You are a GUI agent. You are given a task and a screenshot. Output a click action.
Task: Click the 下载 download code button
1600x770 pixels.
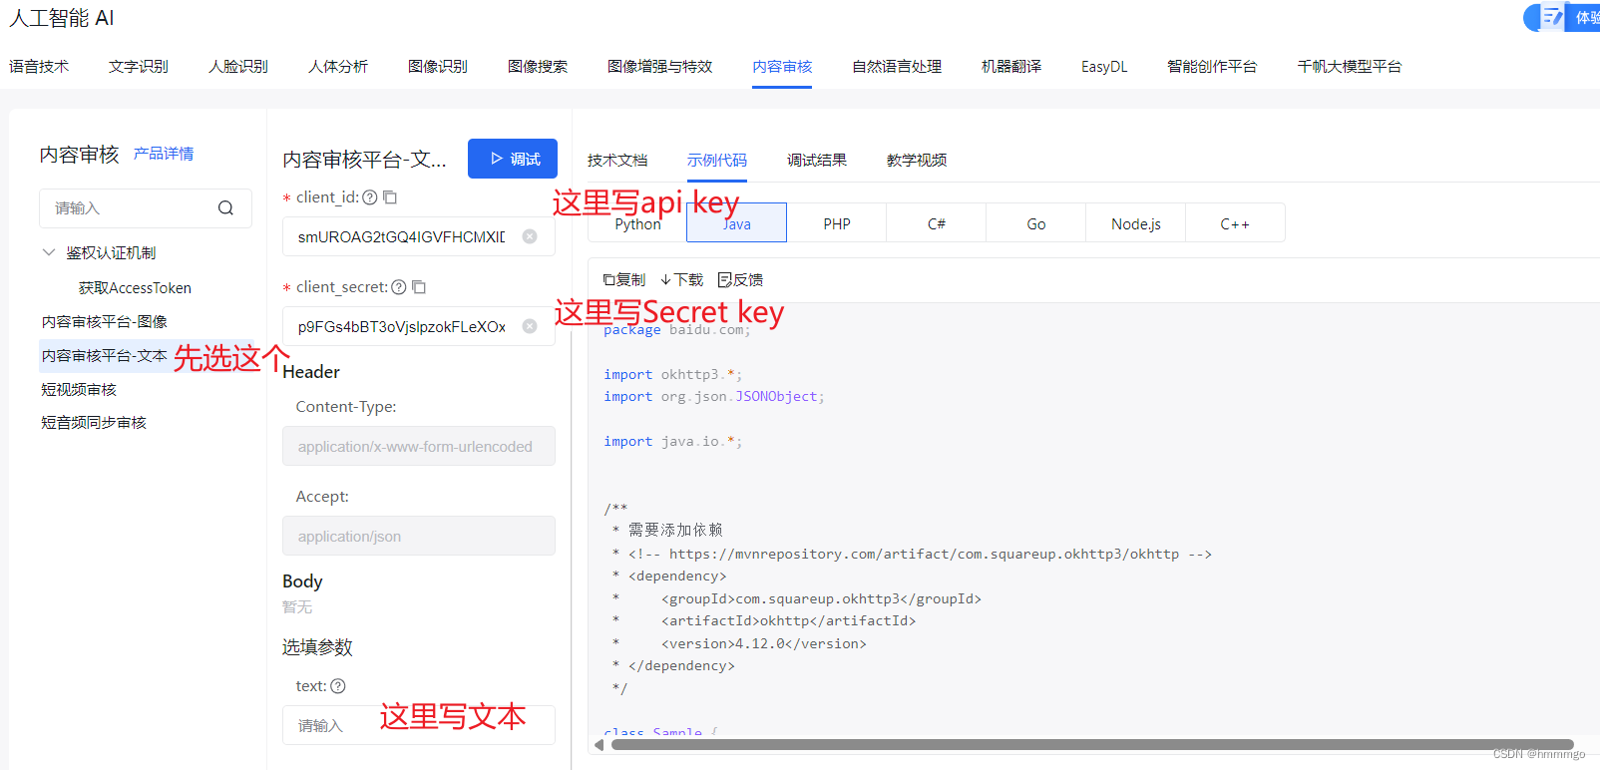click(x=682, y=280)
